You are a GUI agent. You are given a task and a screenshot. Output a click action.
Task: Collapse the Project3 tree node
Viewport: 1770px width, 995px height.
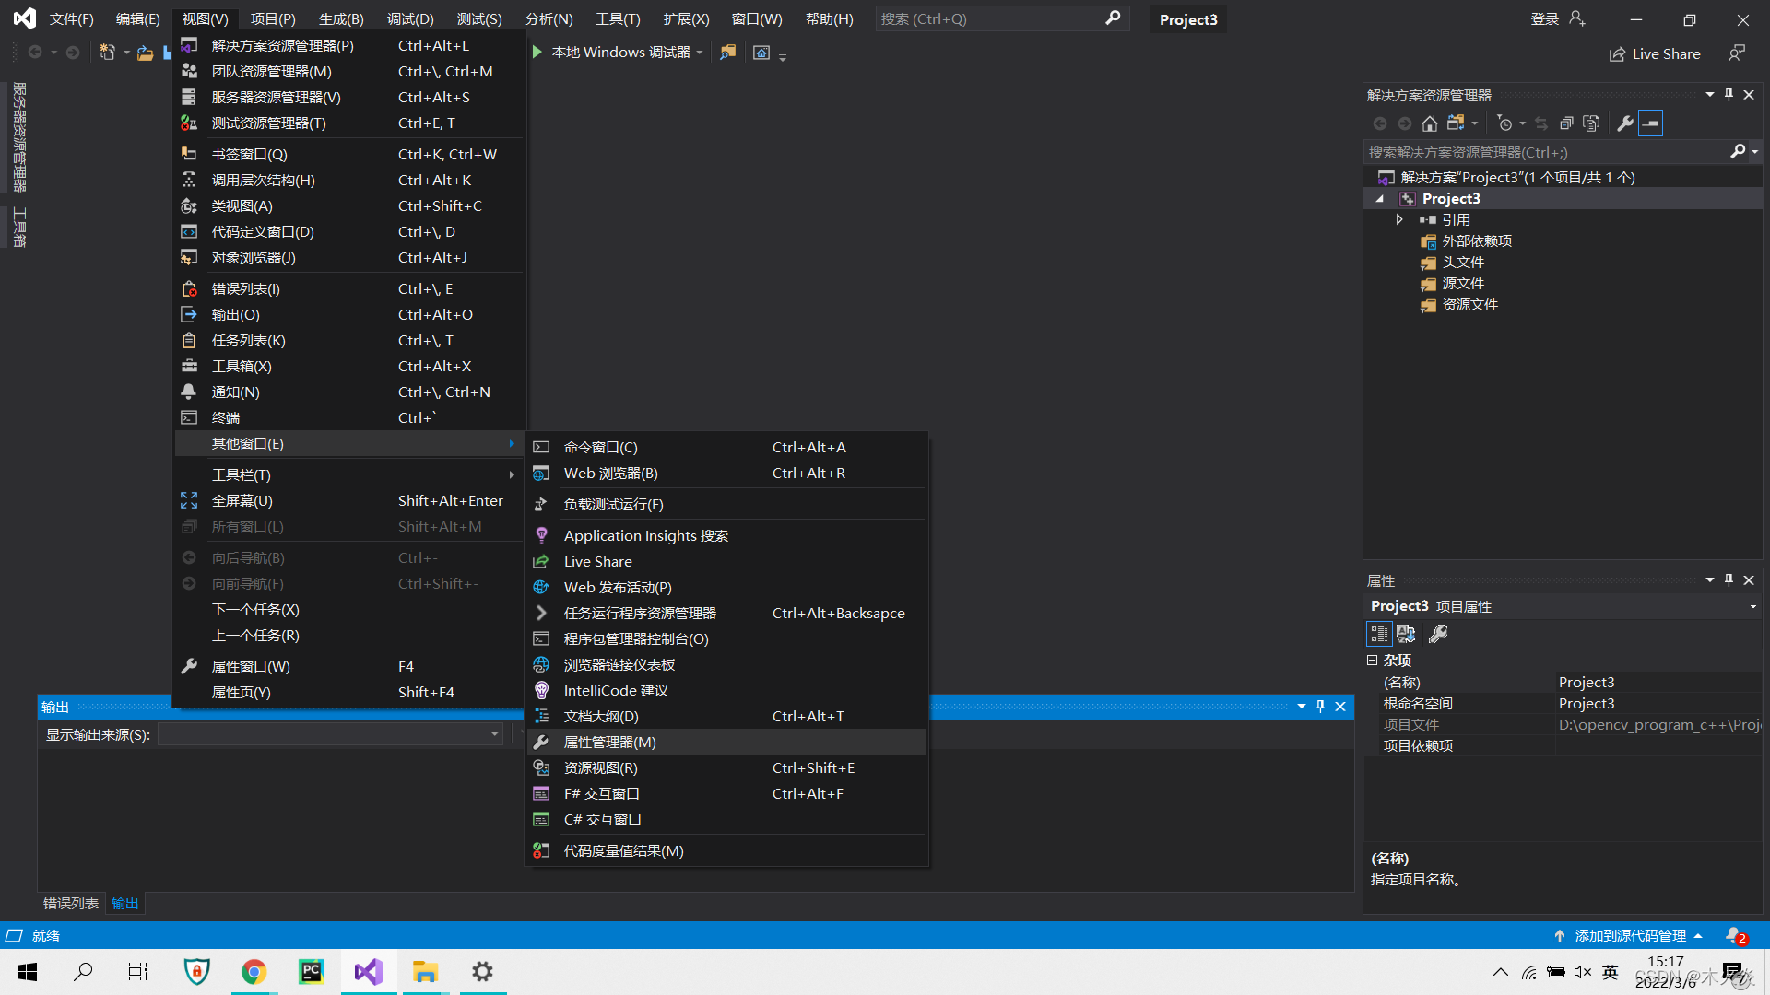point(1380,199)
